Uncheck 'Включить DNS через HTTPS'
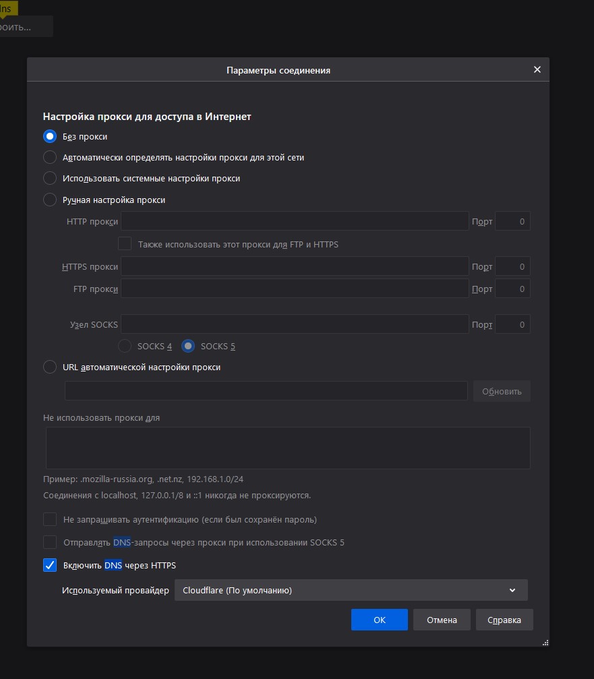594x679 pixels. click(50, 565)
